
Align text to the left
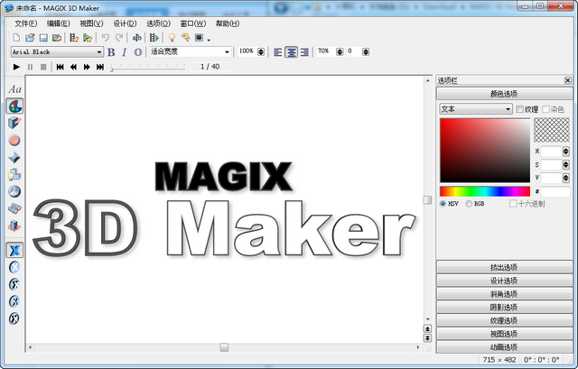tap(278, 52)
